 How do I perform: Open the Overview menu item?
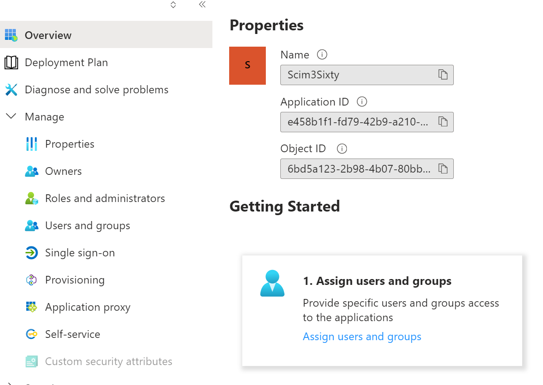pyautogui.click(x=48, y=35)
